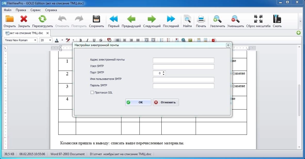Viewport: 305px width, 159px height.
Task: Justify text alignment
Action: [138, 40]
